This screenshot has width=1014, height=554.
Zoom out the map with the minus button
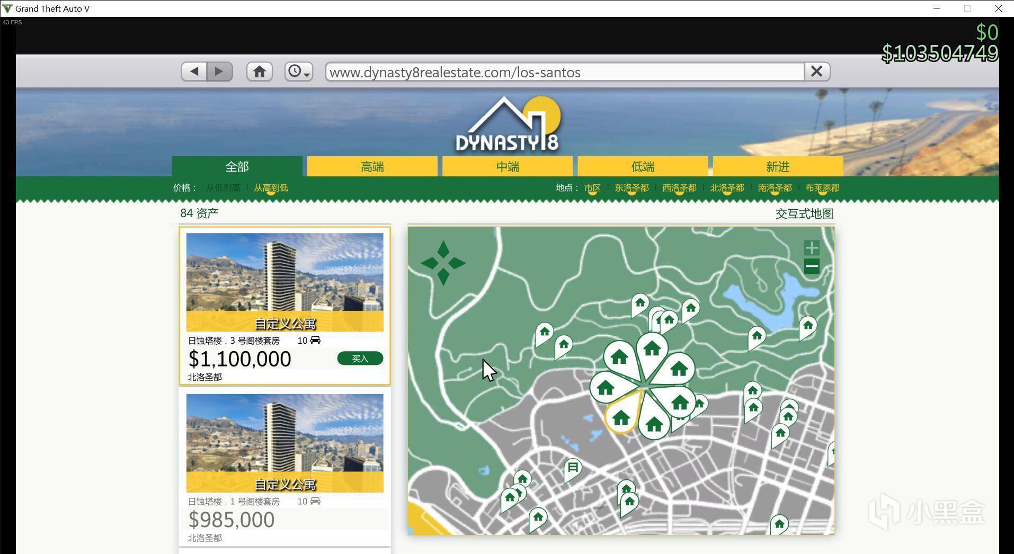click(x=812, y=266)
